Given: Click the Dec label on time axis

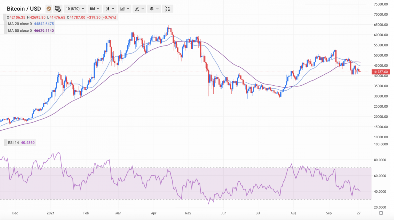Looking at the screenshot, I should coord(15,213).
